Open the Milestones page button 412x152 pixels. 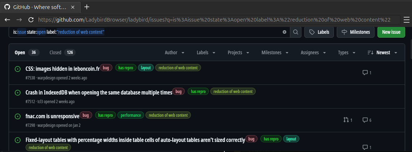[356, 32]
